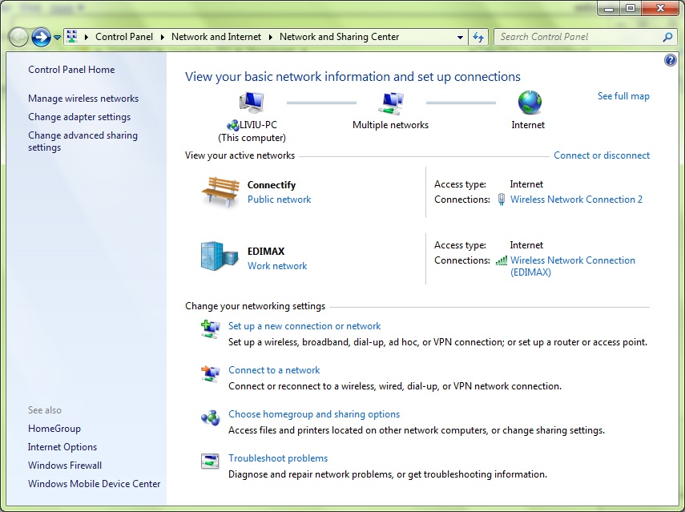Change Connectify's Public network type

(x=279, y=200)
